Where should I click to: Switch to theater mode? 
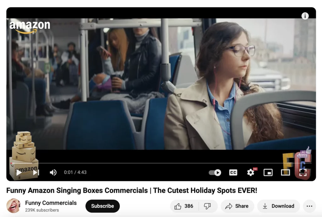click(286, 172)
